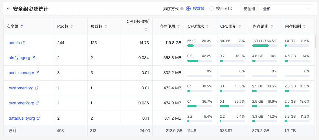The image size is (319, 140).
Task: Open admin external link icon
Action: point(23,43)
